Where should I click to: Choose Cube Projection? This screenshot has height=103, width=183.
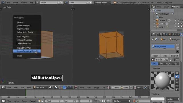click(x=23, y=37)
